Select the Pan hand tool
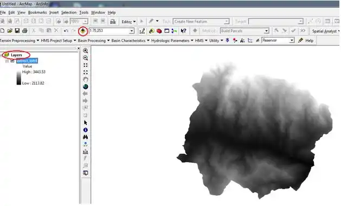The image size is (341, 206). point(86,79)
